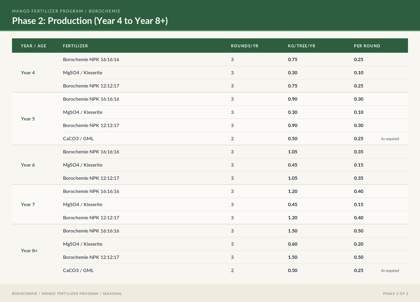Screen dimensions: 420x302
Task: Select 'Borochemie NPK 12:12:17' in the Year 4 group
Action: tap(91, 86)
